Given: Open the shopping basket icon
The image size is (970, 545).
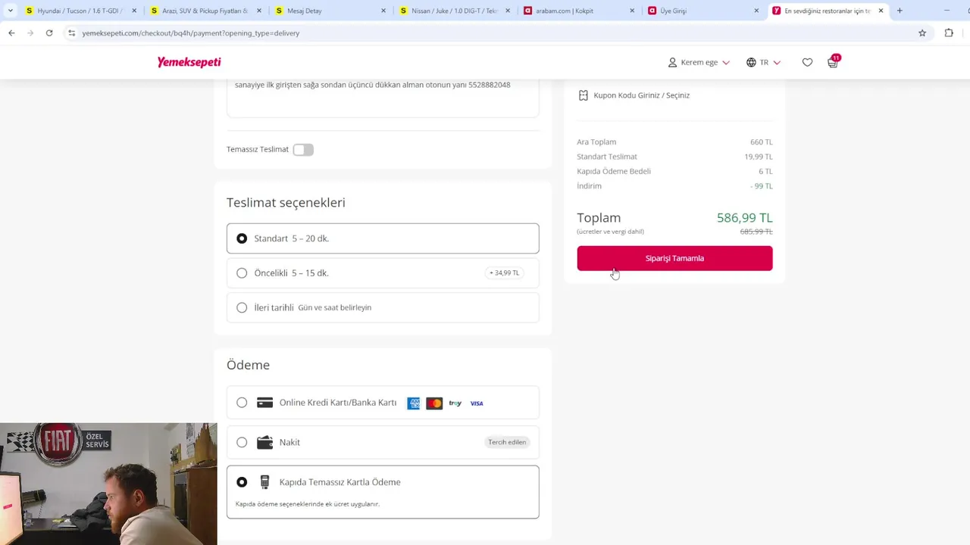Looking at the screenshot, I should point(833,63).
